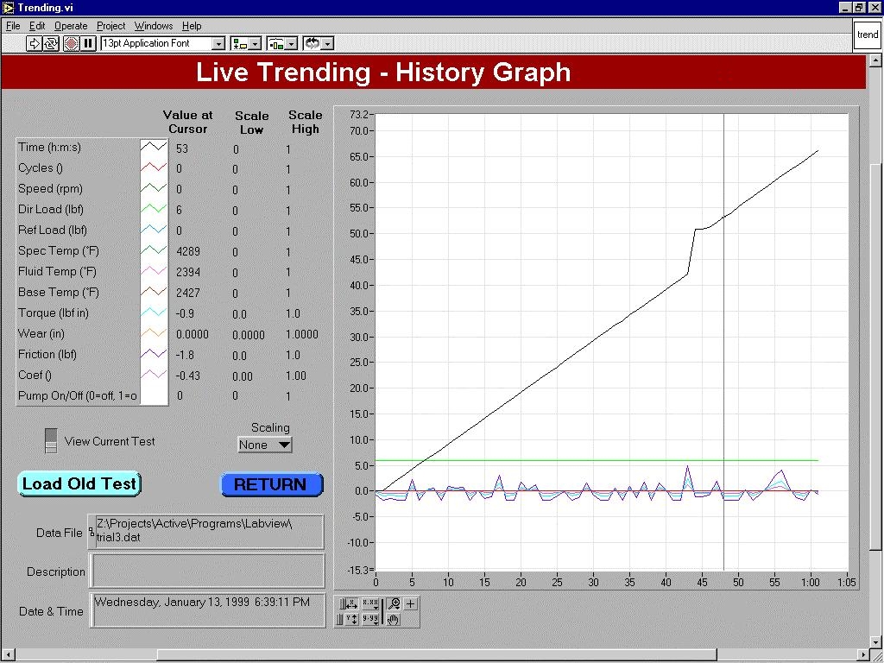Open the Scaling dropdown set to None
This screenshot has height=663, width=884.
(265, 445)
